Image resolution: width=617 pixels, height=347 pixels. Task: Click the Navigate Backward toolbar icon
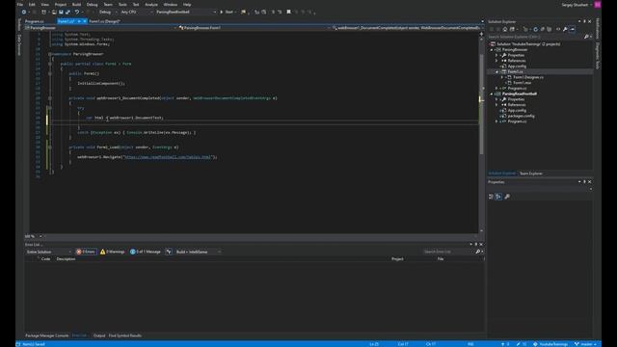(x=24, y=13)
